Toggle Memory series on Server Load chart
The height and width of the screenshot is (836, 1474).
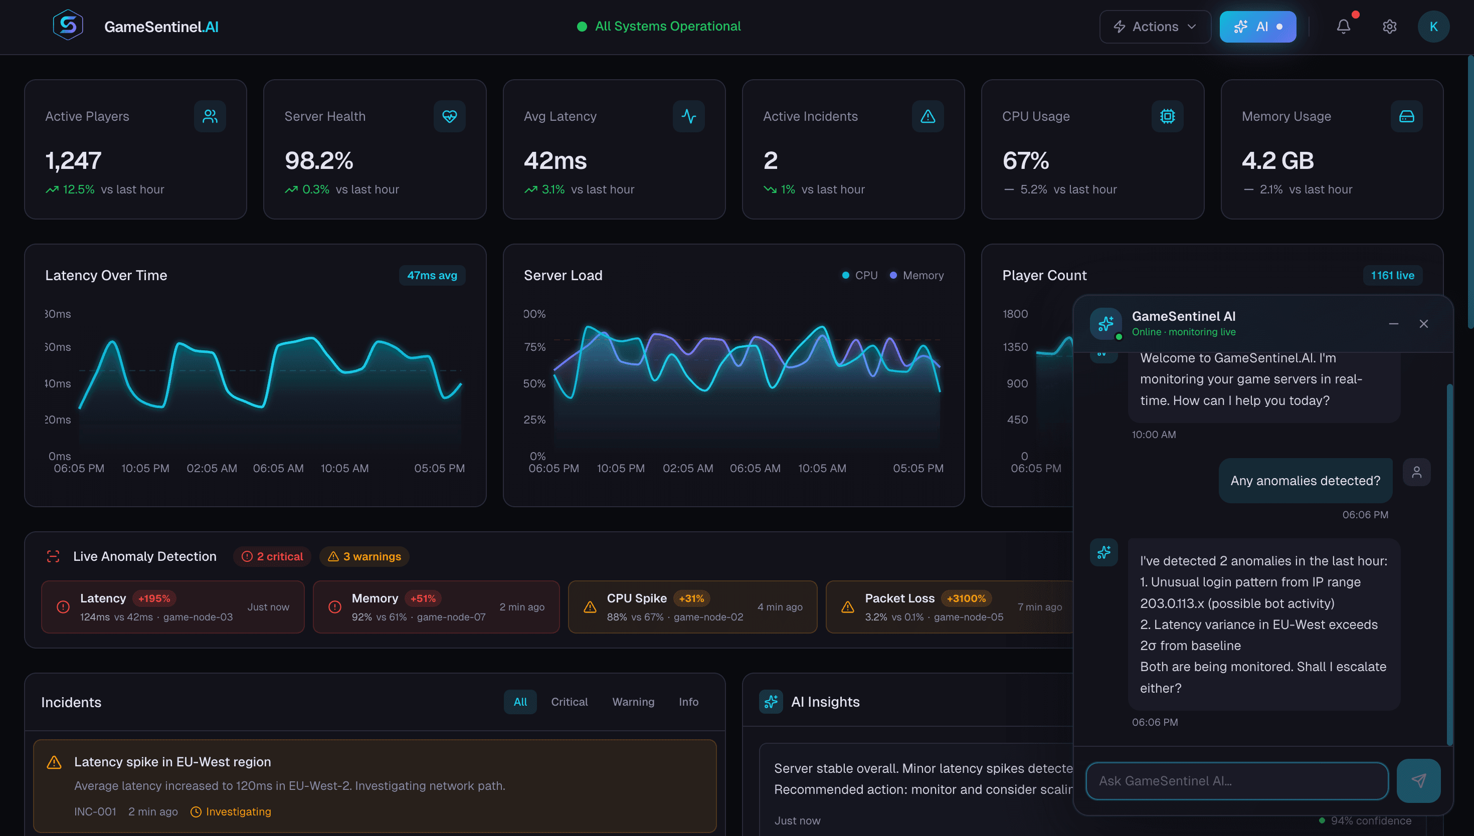click(x=916, y=275)
